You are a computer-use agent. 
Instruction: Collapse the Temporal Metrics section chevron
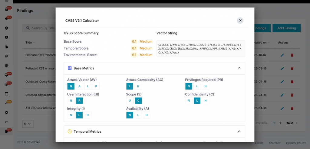pyautogui.click(x=239, y=131)
